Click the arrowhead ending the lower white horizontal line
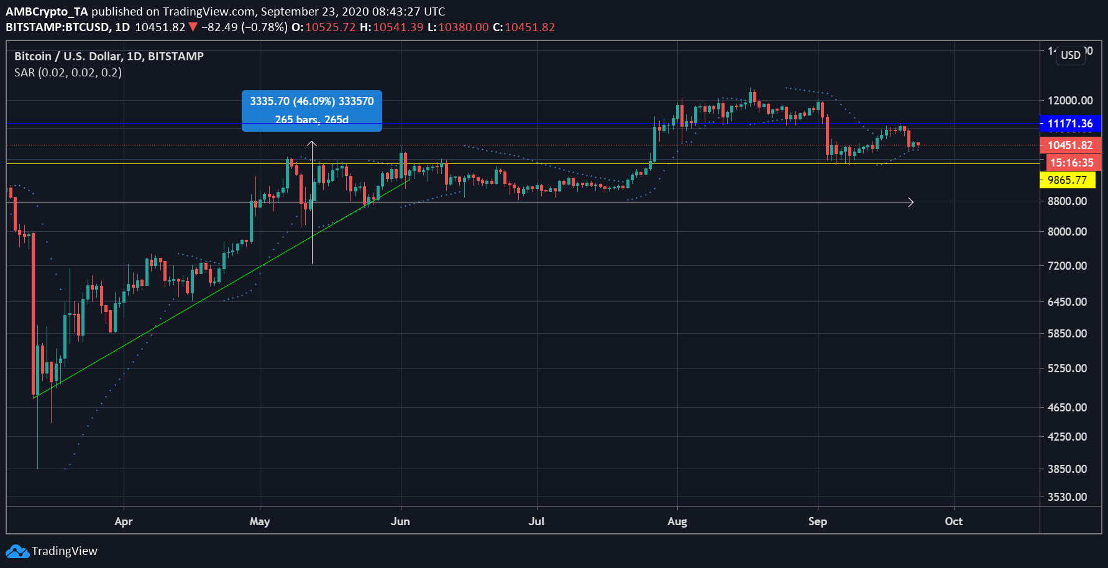The width and height of the screenshot is (1108, 568). point(910,203)
